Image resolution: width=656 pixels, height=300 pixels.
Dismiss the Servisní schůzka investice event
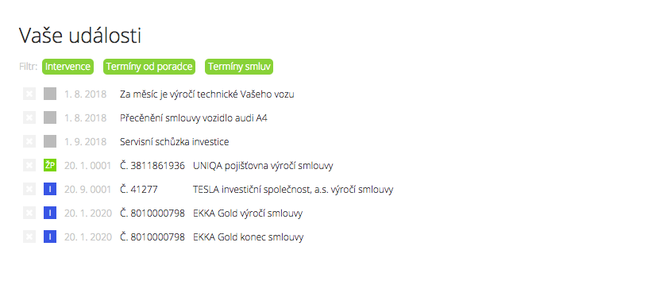tap(29, 141)
